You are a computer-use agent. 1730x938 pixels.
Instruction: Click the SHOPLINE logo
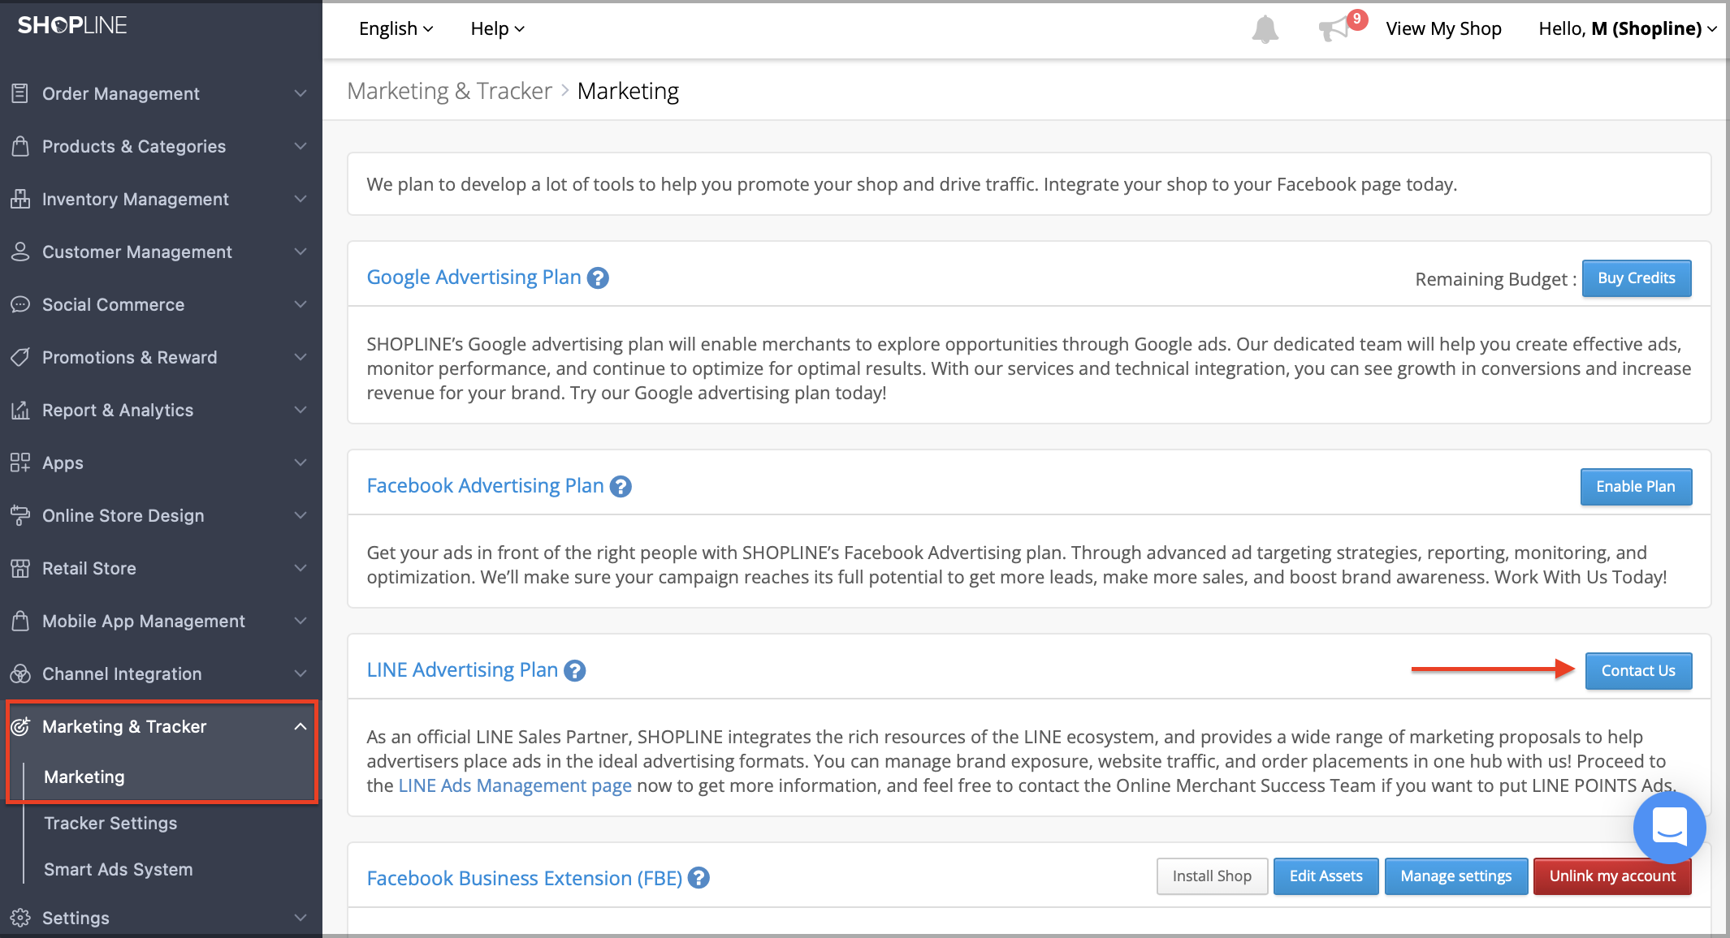72,25
